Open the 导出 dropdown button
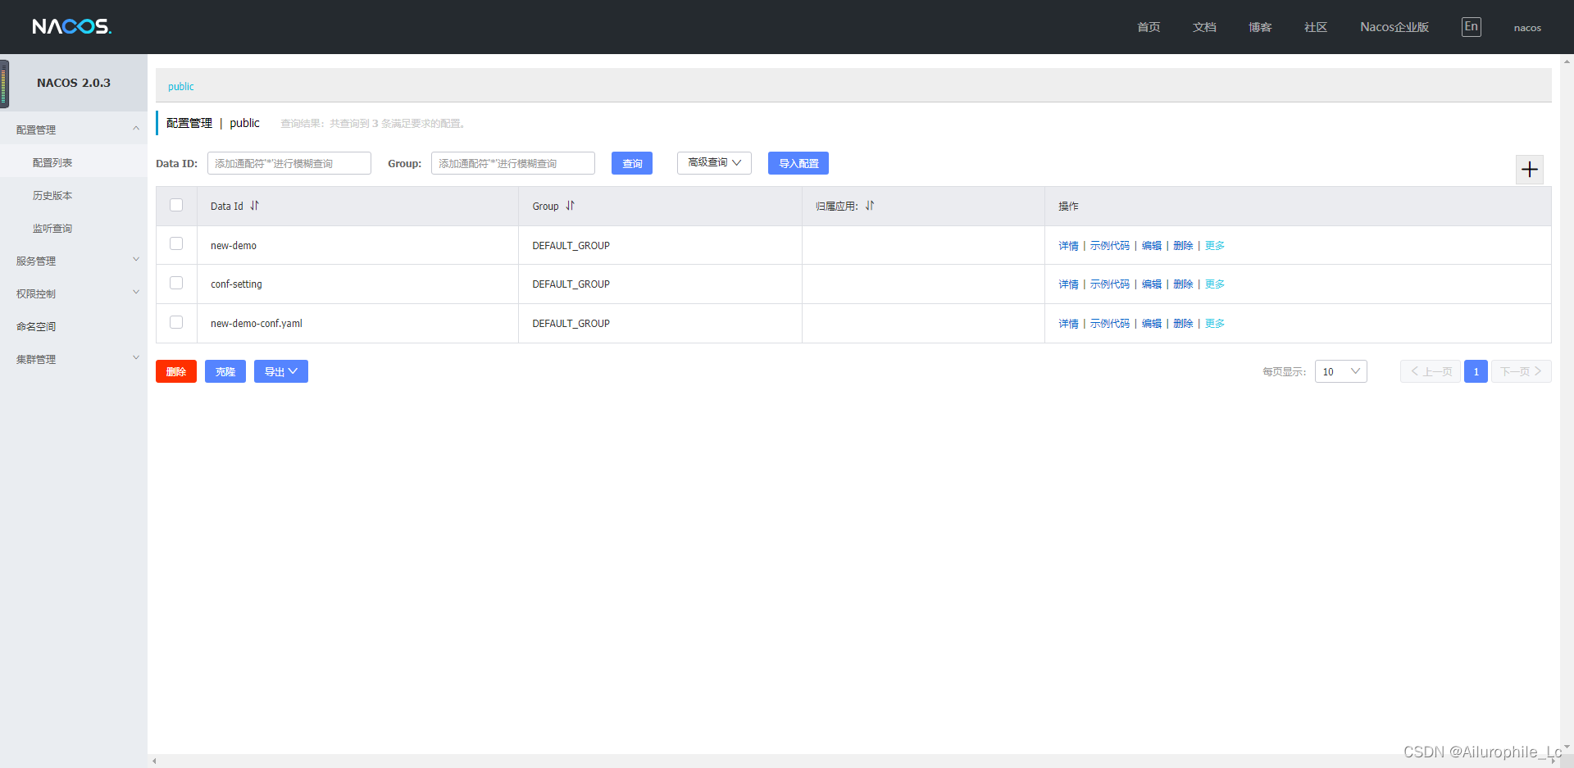Screen dimensions: 1574x768 tap(281, 371)
